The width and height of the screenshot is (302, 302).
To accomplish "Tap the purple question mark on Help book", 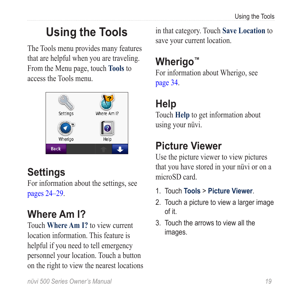I will [x=107, y=128].
